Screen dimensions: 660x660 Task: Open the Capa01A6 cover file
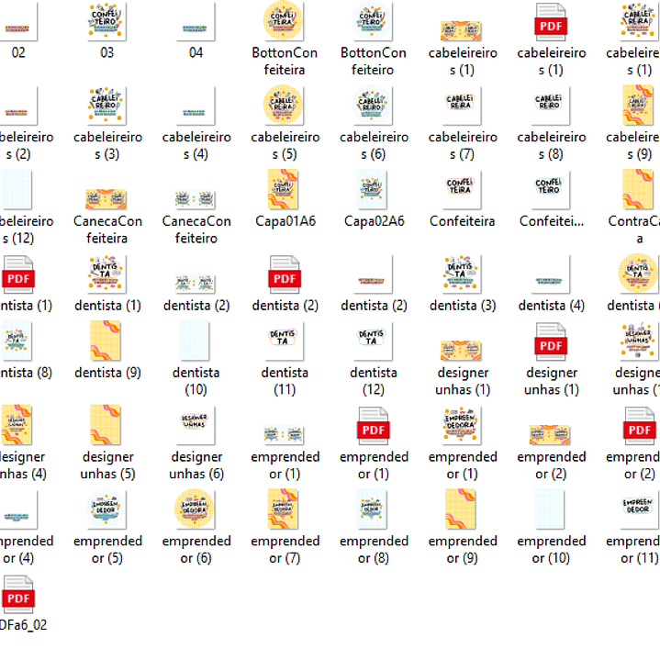pos(285,191)
